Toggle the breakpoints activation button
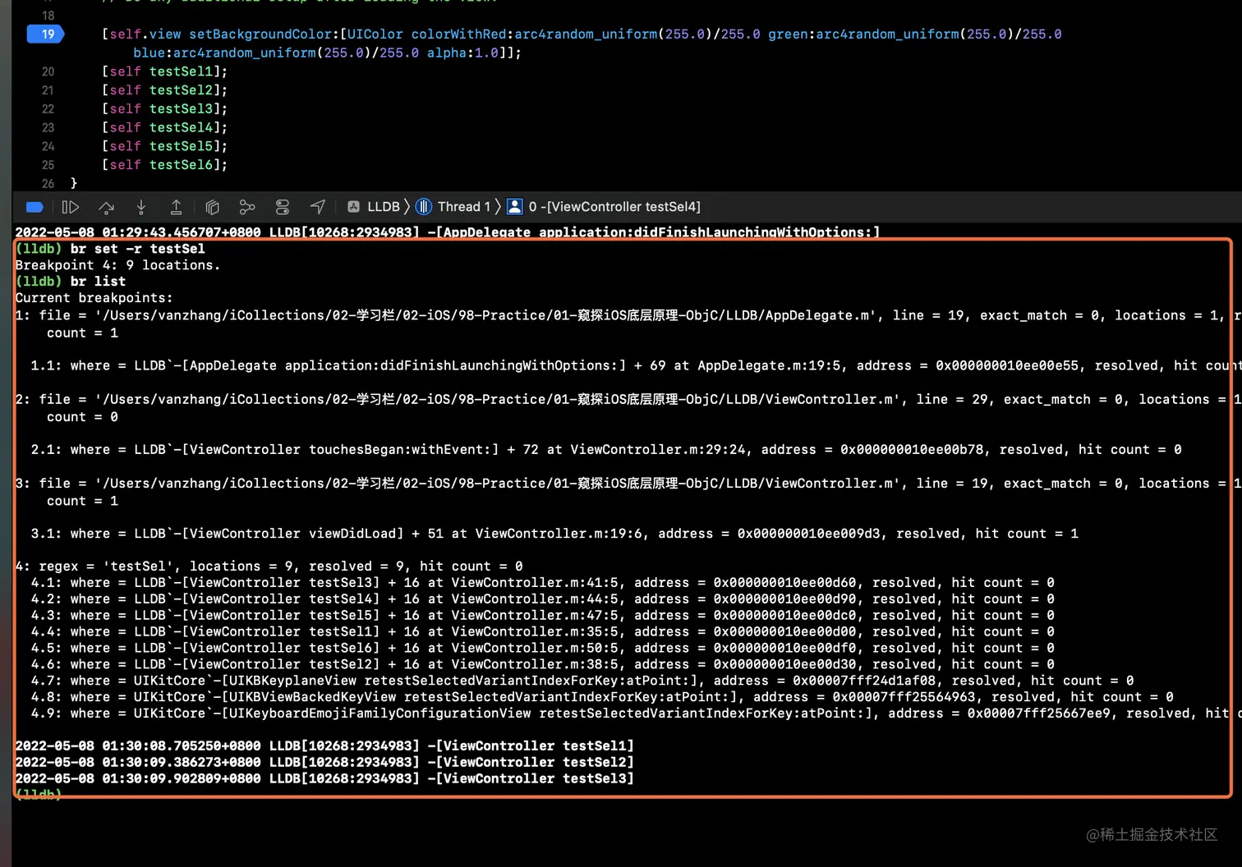This screenshot has width=1242, height=867. [x=34, y=207]
